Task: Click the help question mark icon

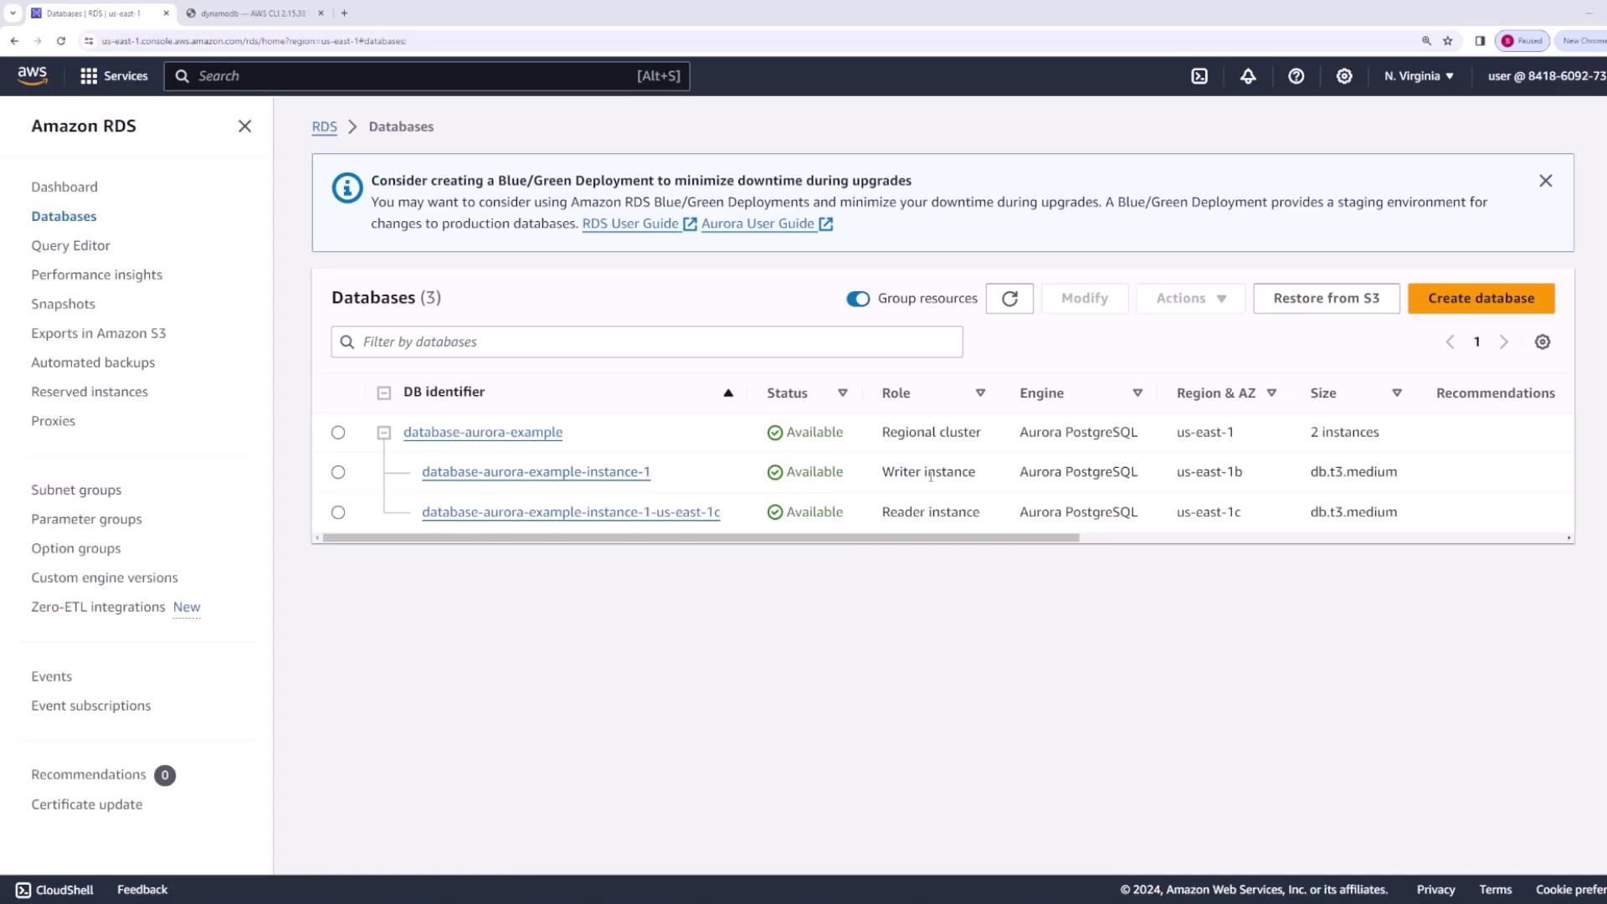Action: (x=1296, y=76)
